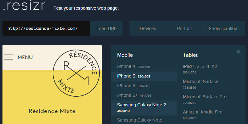Click the URL input field

(46, 29)
